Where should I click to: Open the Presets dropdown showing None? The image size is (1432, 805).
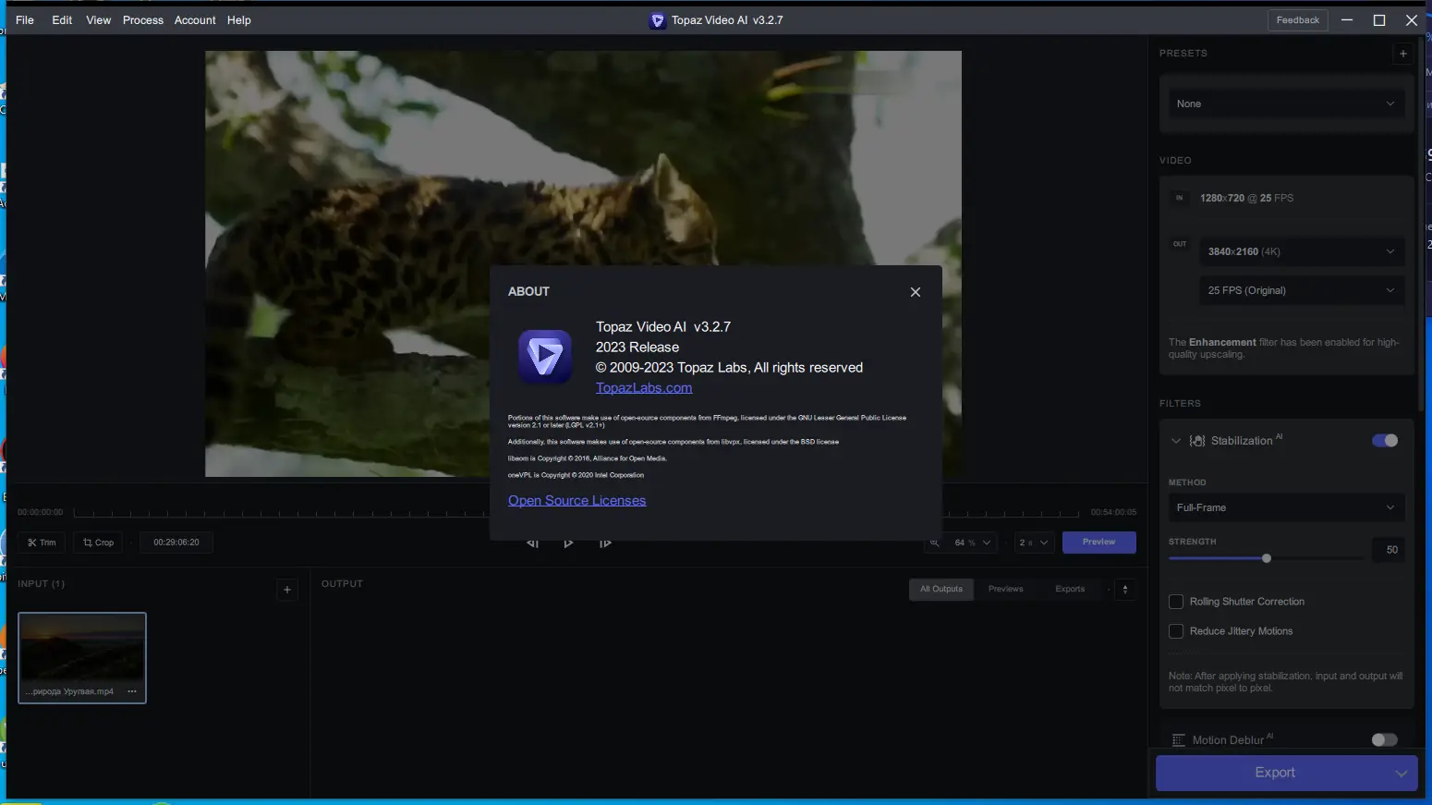[1286, 104]
